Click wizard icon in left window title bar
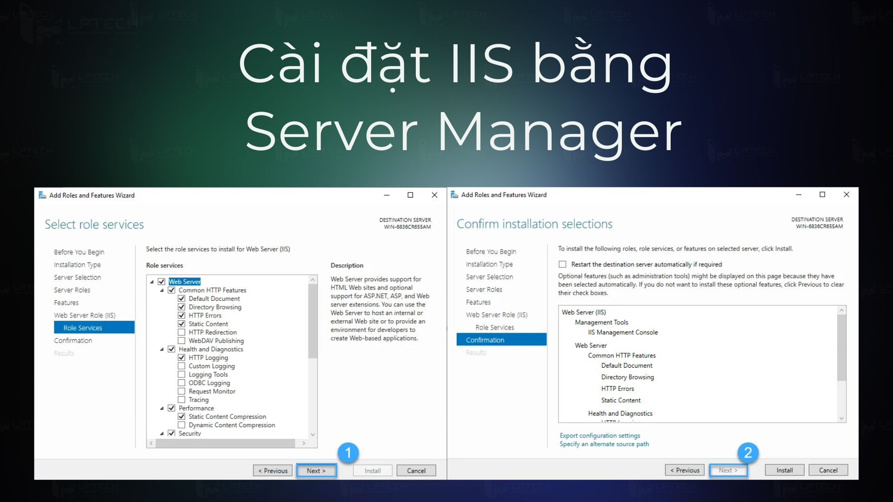Screen dimensions: 893x502 coord(42,195)
